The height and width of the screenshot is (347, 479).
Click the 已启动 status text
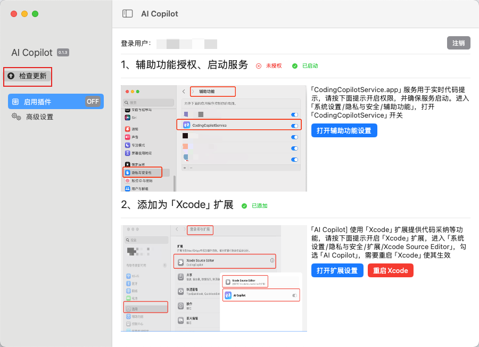click(x=310, y=66)
